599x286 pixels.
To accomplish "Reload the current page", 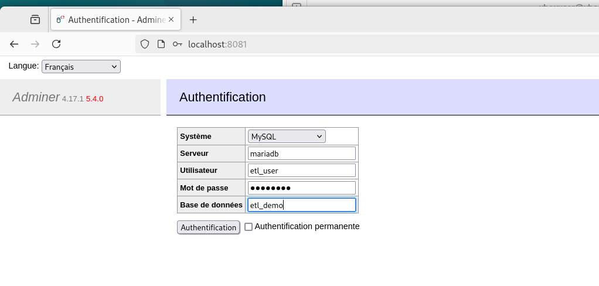I will tap(56, 44).
